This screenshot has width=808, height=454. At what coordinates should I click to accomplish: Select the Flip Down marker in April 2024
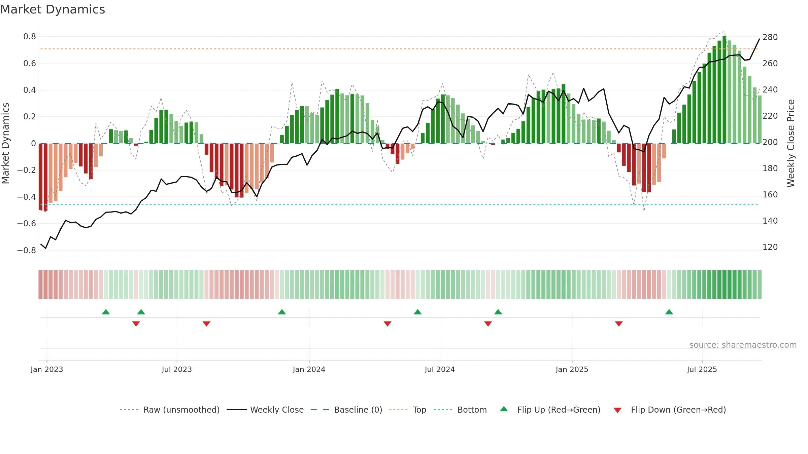(388, 324)
